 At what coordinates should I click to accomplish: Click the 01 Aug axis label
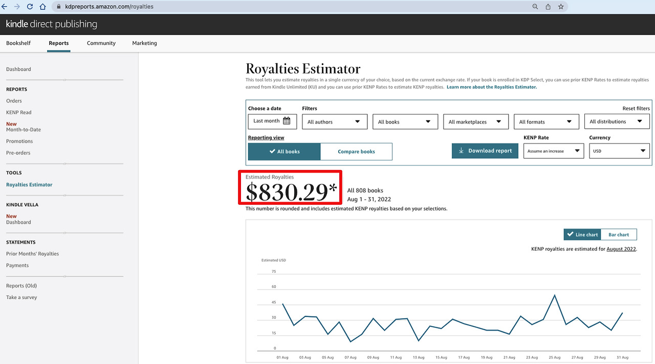pyautogui.click(x=283, y=357)
